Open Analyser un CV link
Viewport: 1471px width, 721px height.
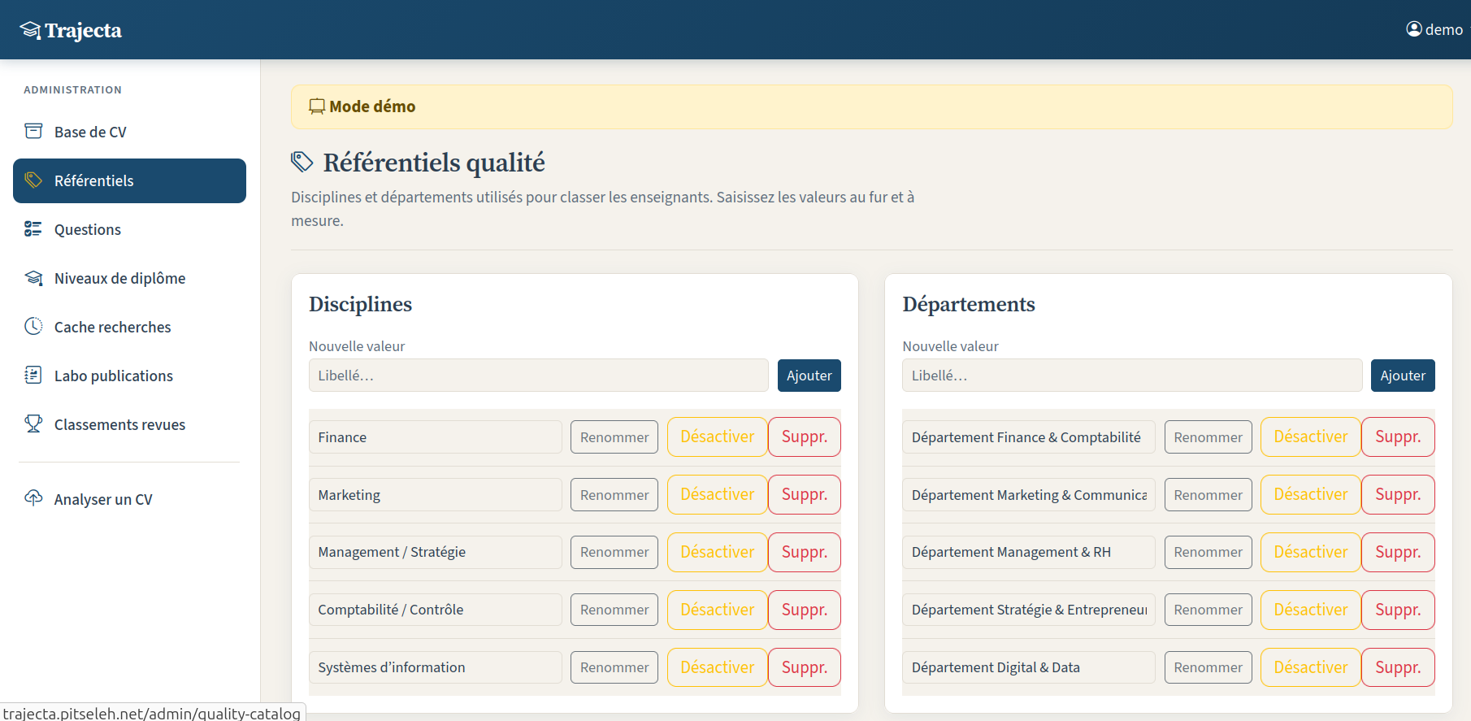(x=129, y=499)
